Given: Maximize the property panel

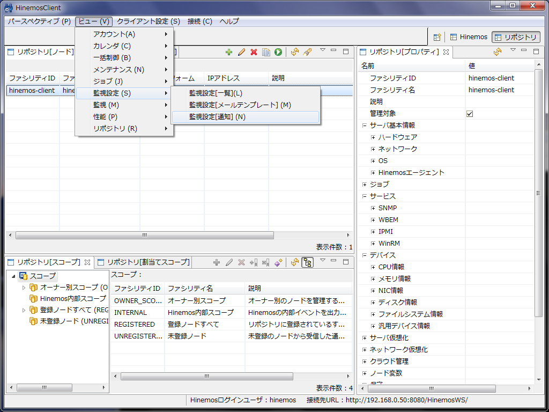Looking at the screenshot, I should coord(536,51).
